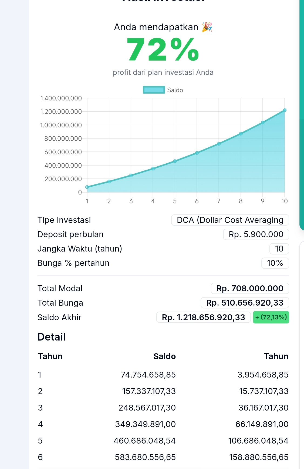This screenshot has width=304, height=469.
Task: Click the Saldo column header in Detail
Action: [x=164, y=356]
